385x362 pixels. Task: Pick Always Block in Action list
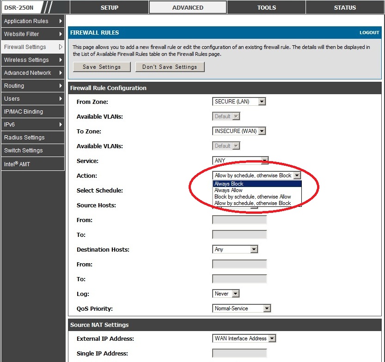coord(229,184)
